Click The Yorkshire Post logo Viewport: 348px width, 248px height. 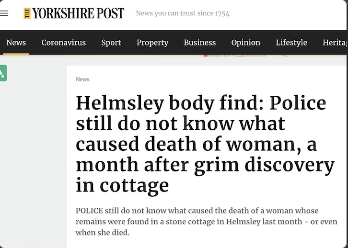coord(74,13)
